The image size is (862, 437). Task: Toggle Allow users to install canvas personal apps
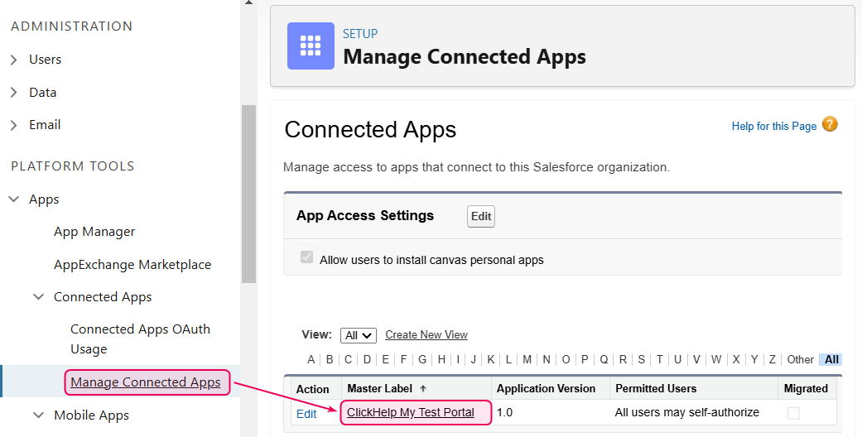(306, 257)
